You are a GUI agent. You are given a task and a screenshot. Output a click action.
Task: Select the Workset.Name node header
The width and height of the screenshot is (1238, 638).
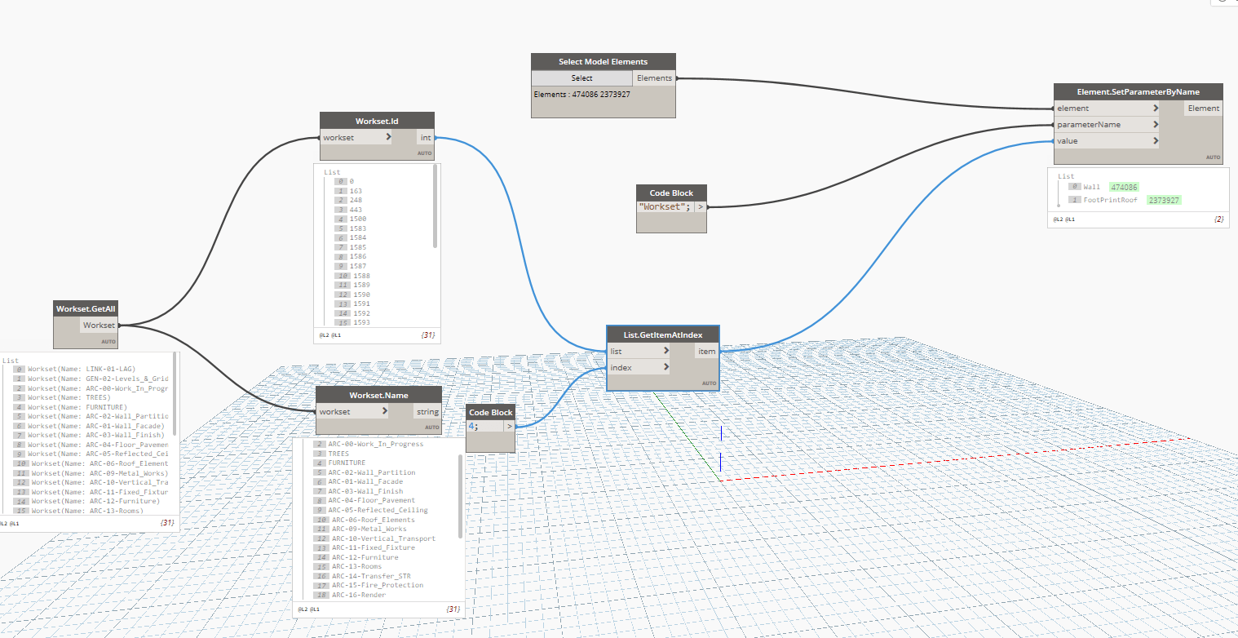tap(378, 395)
